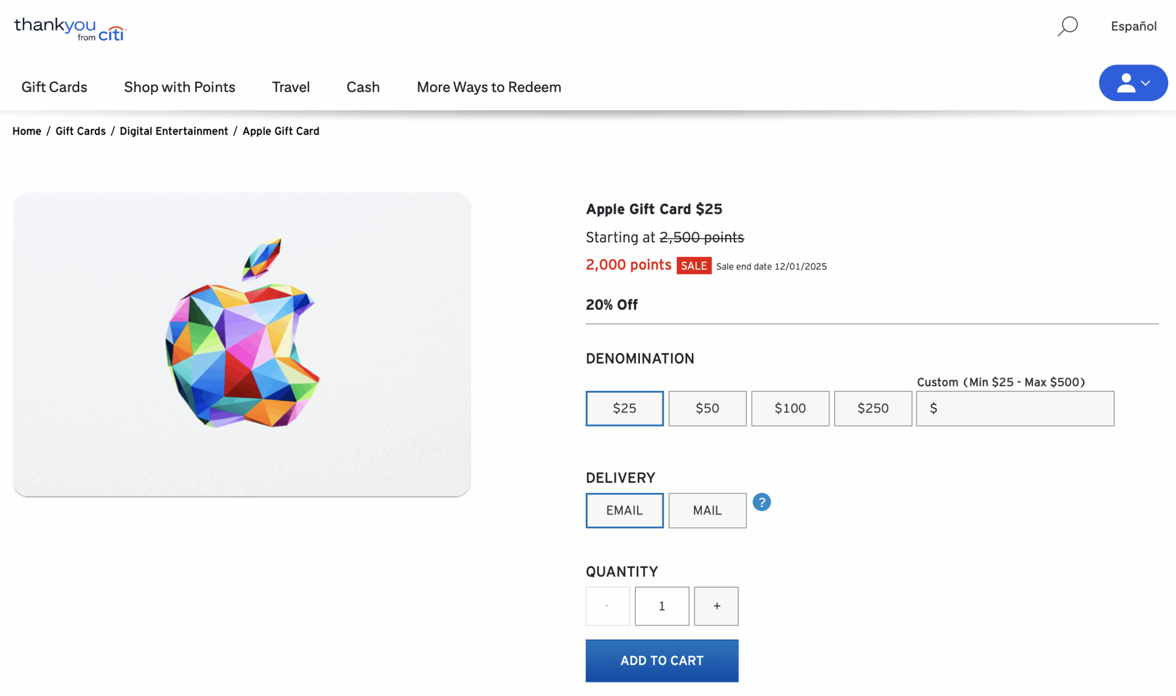This screenshot has width=1176, height=696.
Task: Click the thankyou from Citi logo
Action: 70,29
